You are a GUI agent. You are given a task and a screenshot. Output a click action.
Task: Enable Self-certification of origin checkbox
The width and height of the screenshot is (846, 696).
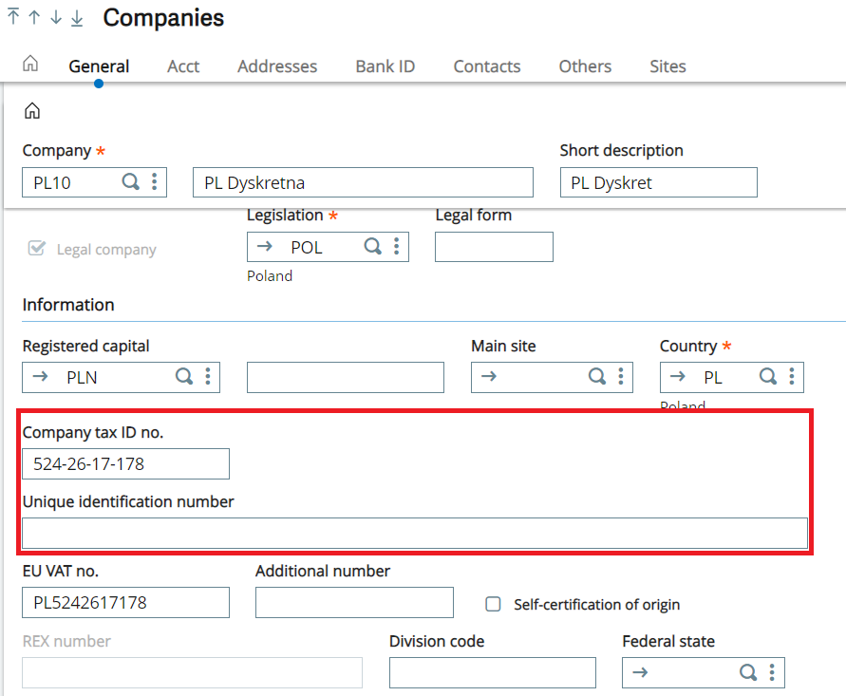click(493, 604)
